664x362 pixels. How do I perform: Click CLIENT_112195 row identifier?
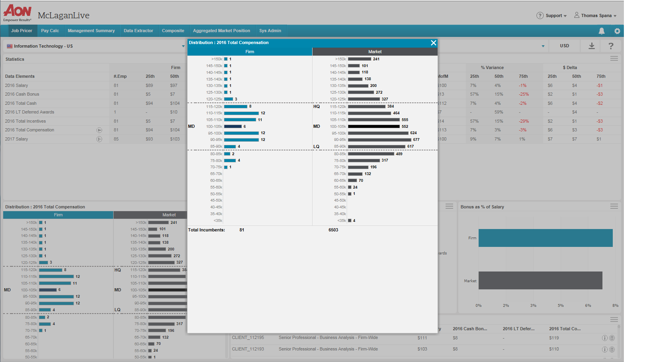[248, 337]
